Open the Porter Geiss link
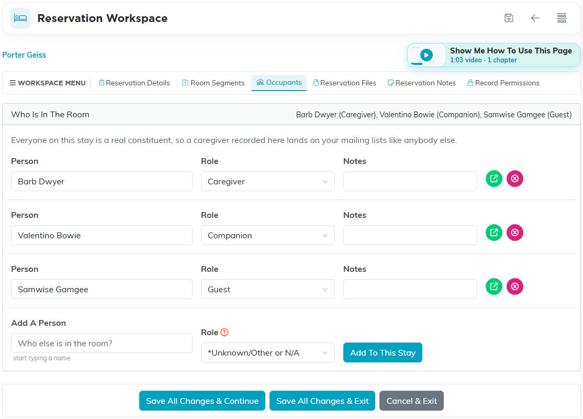Screen dimensions: 583x419 pyautogui.click(x=24, y=55)
